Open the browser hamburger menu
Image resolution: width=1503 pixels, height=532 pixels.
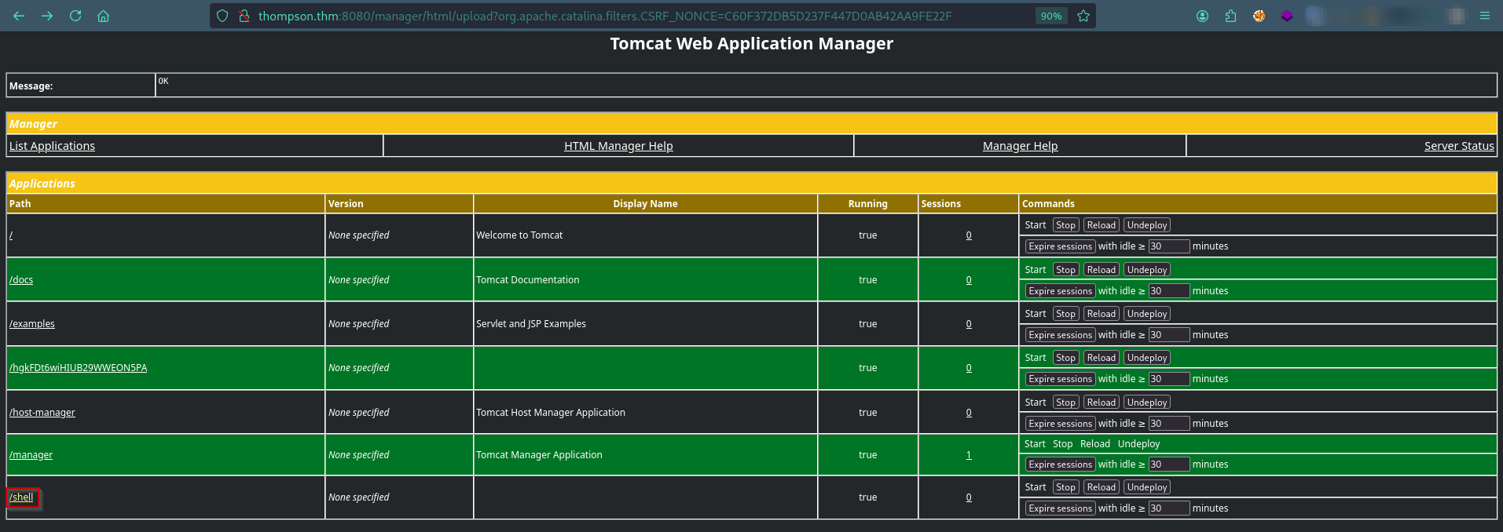(x=1484, y=16)
